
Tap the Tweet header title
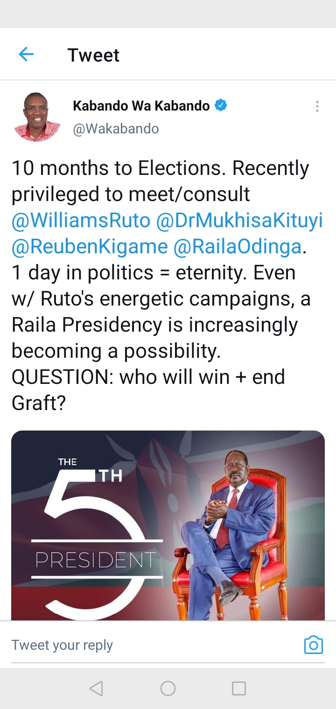[x=93, y=55]
